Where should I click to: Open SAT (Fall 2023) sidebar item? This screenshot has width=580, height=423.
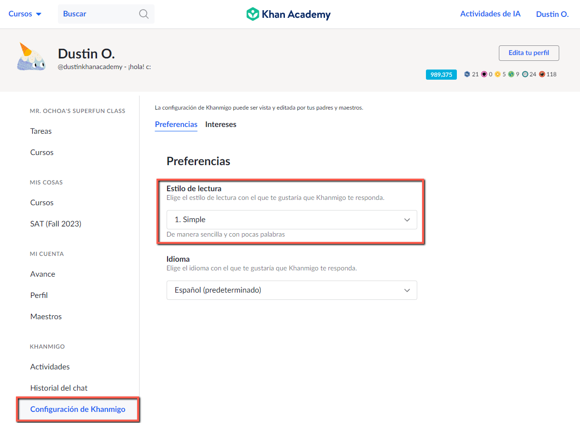(56, 224)
